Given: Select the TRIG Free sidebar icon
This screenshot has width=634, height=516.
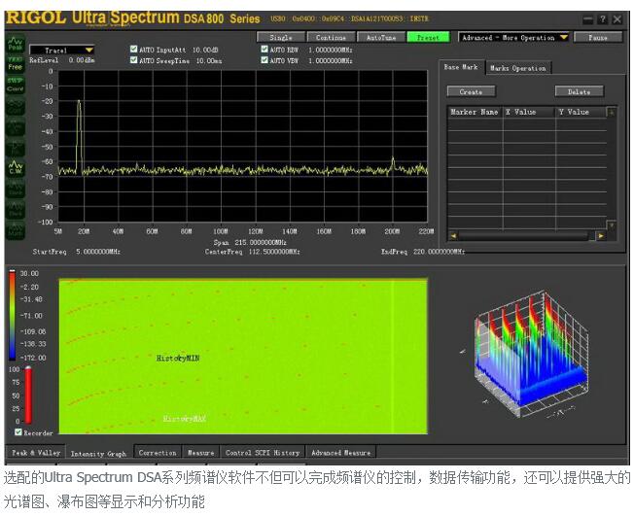Looking at the screenshot, I should point(16,63).
